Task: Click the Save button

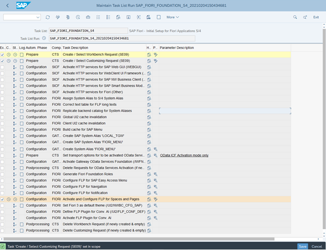Action: pyautogui.click(x=302, y=246)
